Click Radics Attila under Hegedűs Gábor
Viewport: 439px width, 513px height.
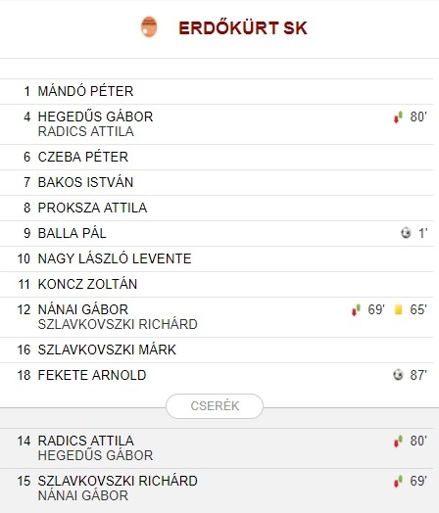86,131
